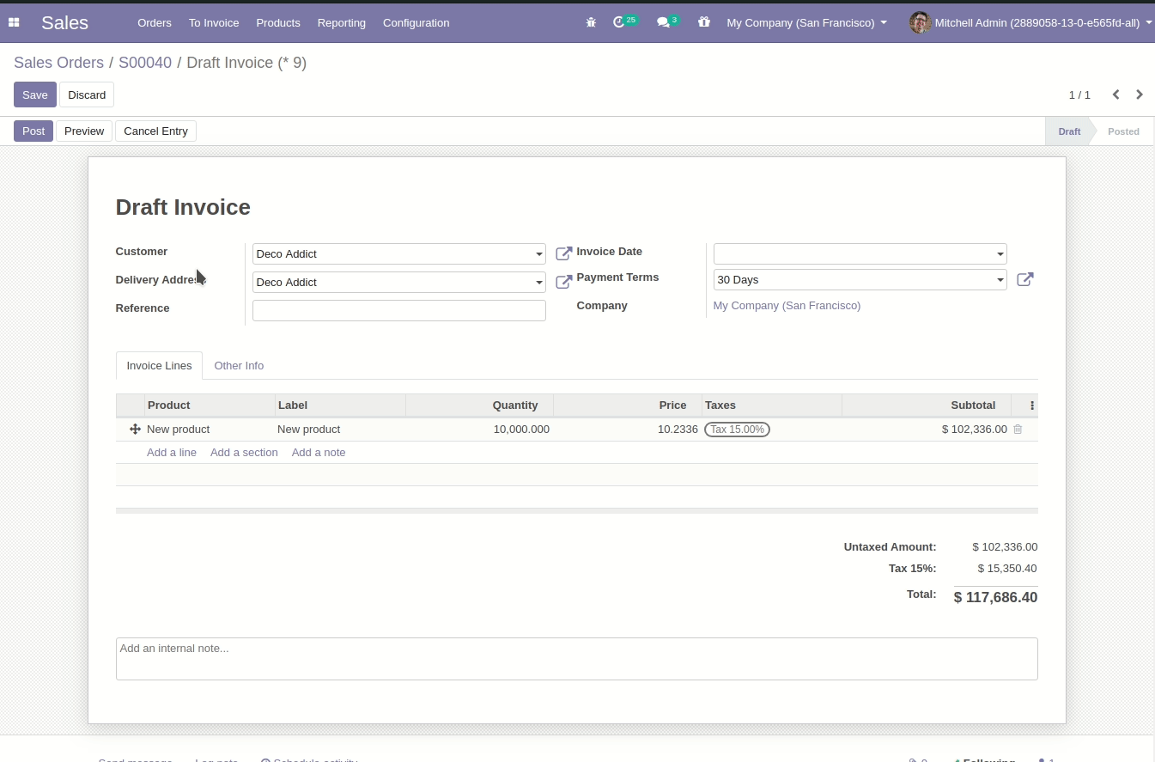Click the debug bug icon

click(x=591, y=22)
